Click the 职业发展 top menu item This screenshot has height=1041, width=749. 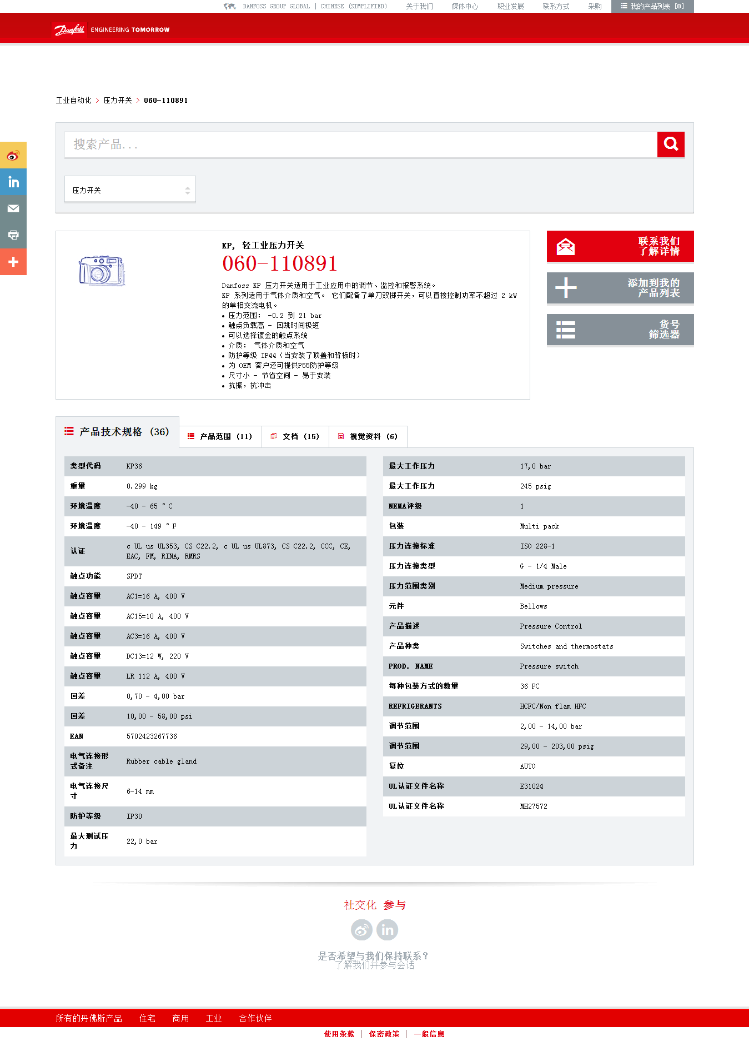tap(511, 6)
